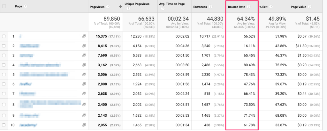
Task: Select the total page value $1.45
Action: pos(313,19)
